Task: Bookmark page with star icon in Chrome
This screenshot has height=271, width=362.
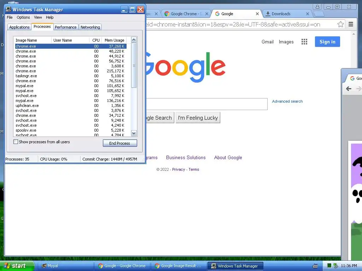Action: point(340,24)
